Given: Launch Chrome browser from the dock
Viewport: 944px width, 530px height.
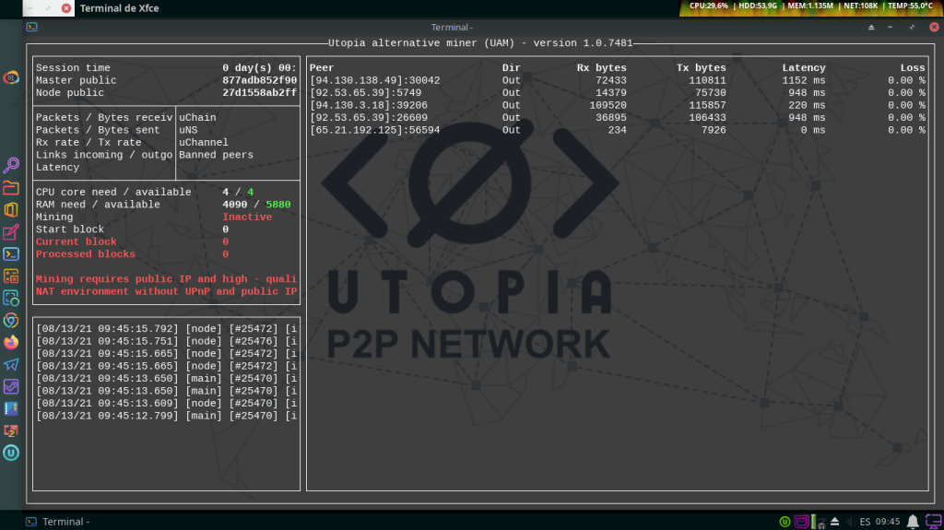Looking at the screenshot, I should [x=11, y=320].
